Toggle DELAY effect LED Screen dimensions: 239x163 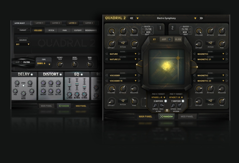point(32,75)
